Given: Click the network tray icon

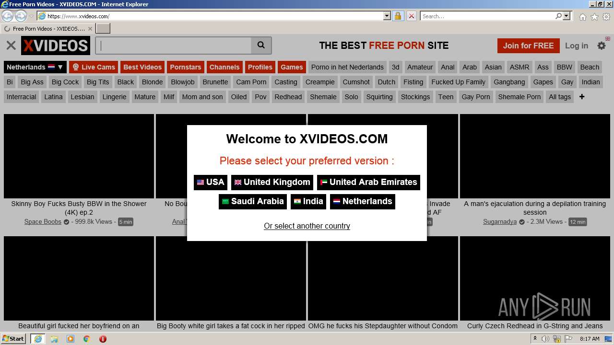Looking at the screenshot, I should 557,339.
